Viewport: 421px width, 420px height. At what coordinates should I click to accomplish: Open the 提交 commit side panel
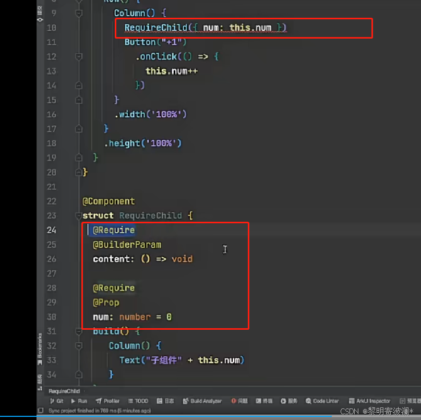coord(40,14)
